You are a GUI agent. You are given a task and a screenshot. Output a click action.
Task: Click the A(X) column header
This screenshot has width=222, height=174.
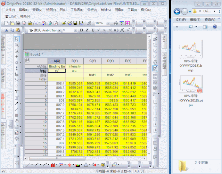tap(57, 61)
